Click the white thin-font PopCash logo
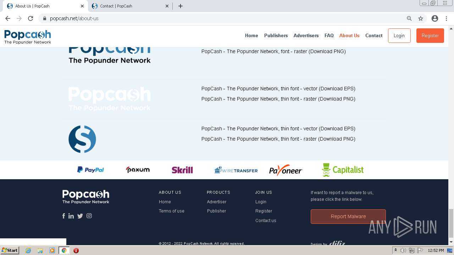This screenshot has height=255, width=454. pyautogui.click(x=110, y=99)
